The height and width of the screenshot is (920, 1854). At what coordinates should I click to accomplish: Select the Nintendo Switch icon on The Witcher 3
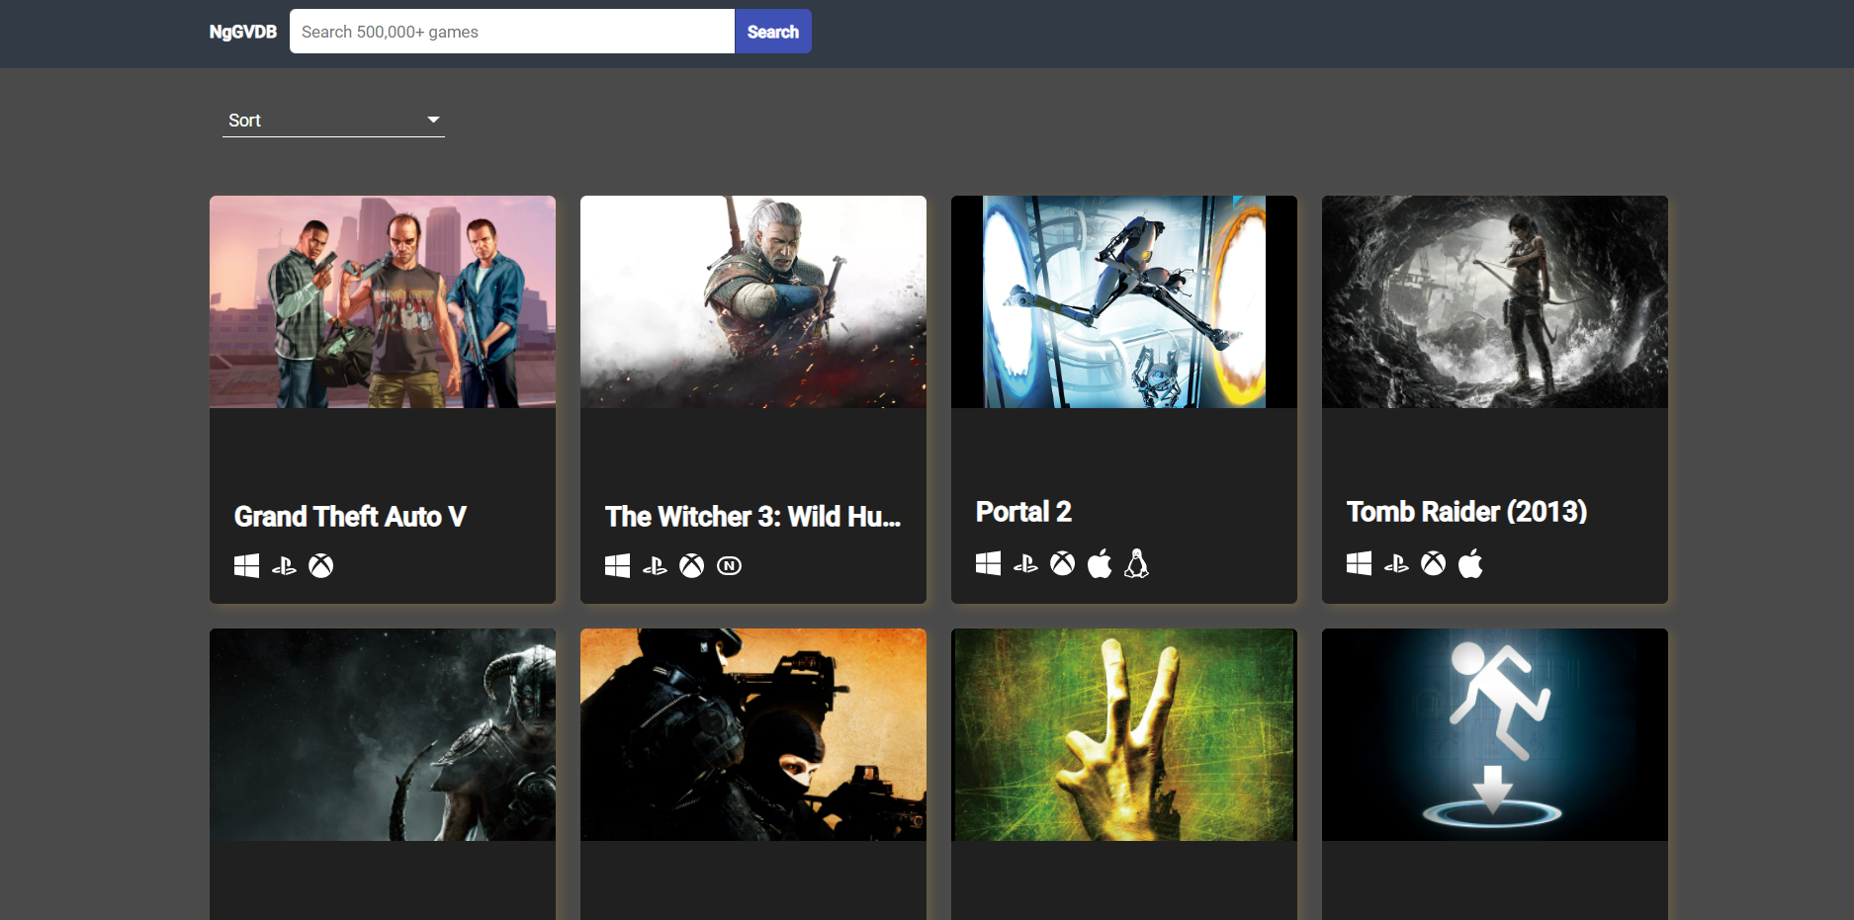pyautogui.click(x=729, y=565)
